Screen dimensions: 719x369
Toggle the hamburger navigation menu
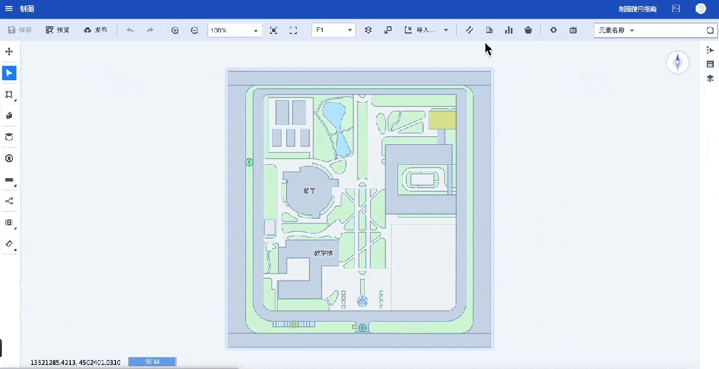click(9, 9)
